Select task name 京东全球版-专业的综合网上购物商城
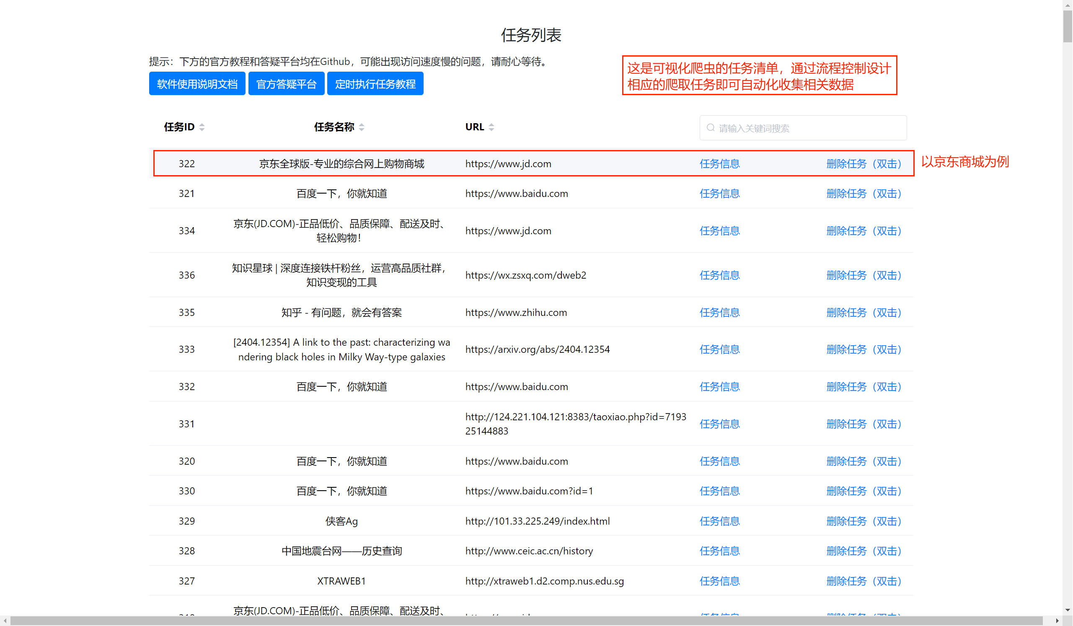The width and height of the screenshot is (1073, 626). point(341,163)
